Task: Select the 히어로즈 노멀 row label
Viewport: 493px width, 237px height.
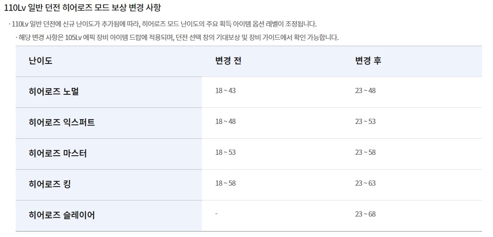Action: pos(54,91)
